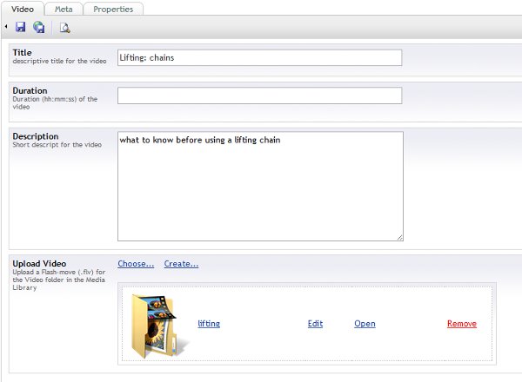The height and width of the screenshot is (382, 522).
Task: Focus the empty Duration field
Action: (x=259, y=95)
